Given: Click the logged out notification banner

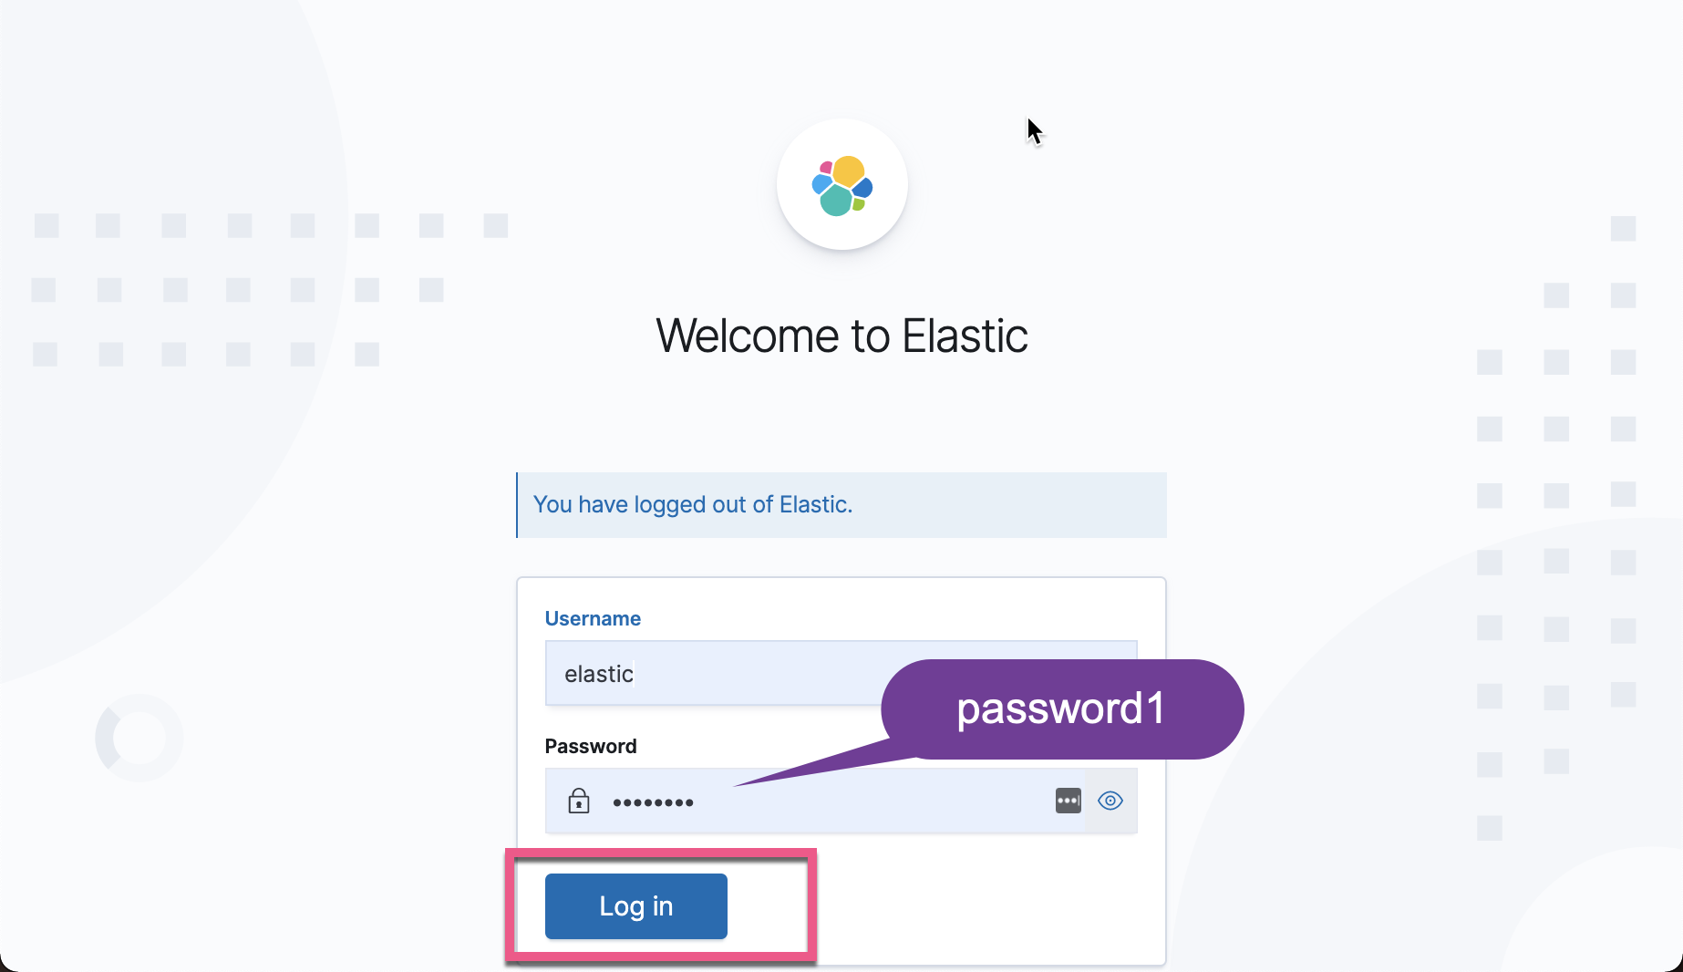Looking at the screenshot, I should coord(841,505).
